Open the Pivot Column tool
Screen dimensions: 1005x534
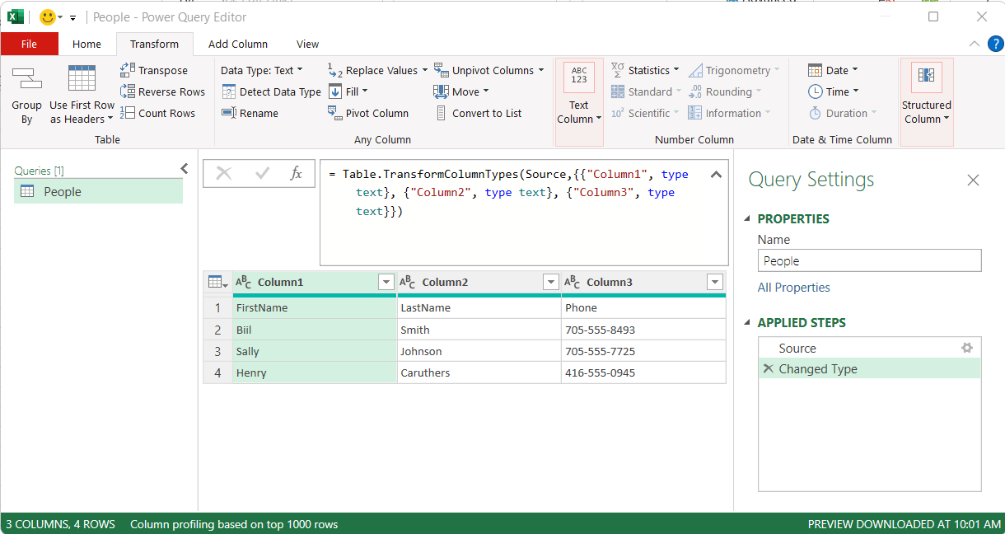tap(368, 113)
